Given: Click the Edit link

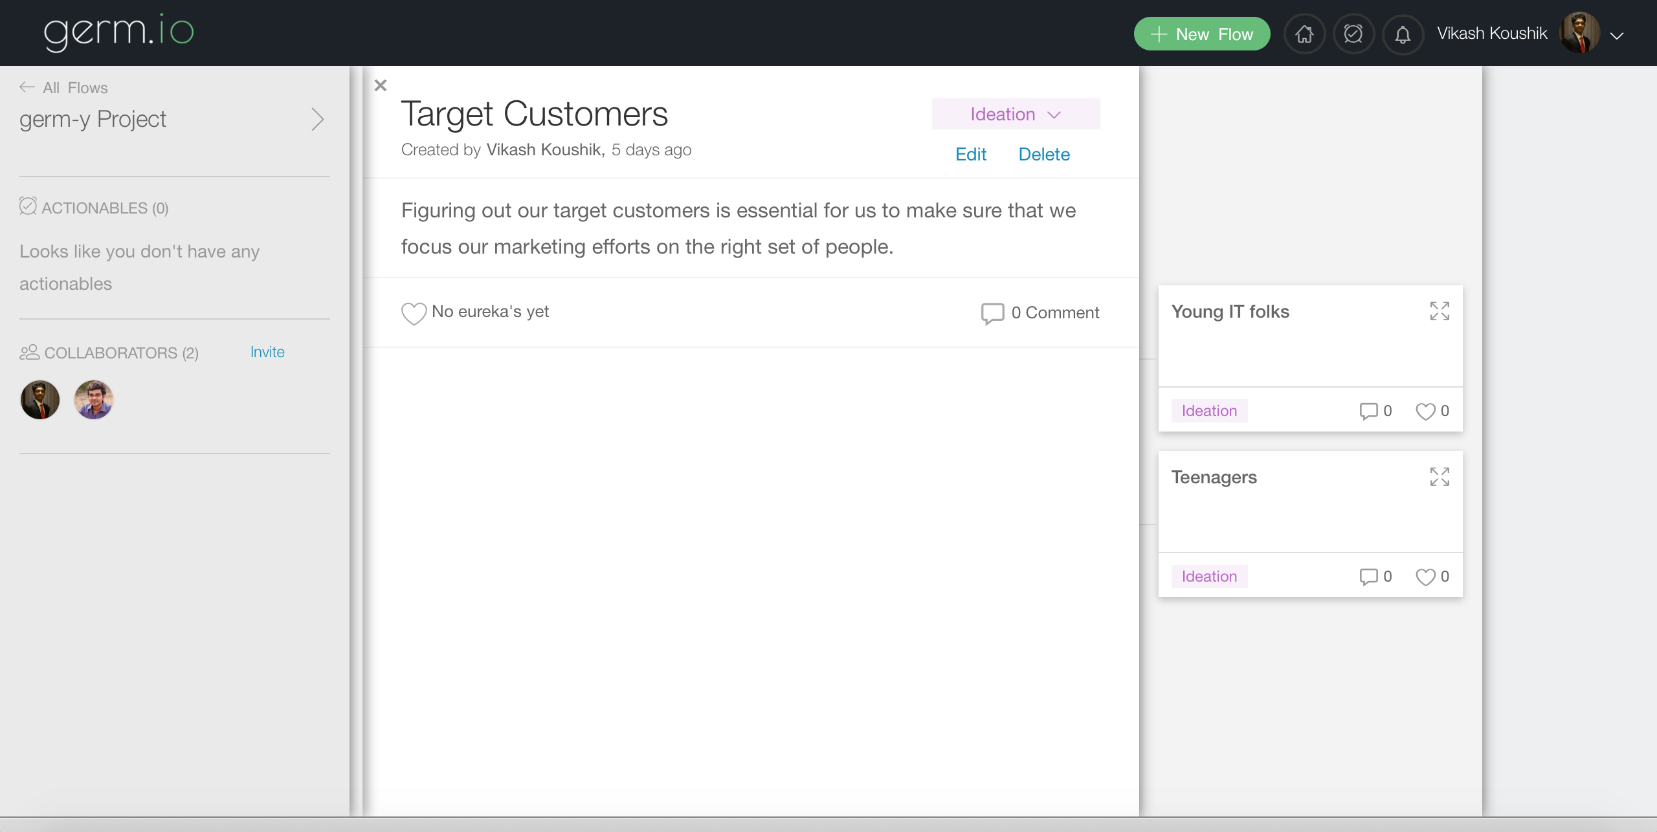Looking at the screenshot, I should 970,154.
